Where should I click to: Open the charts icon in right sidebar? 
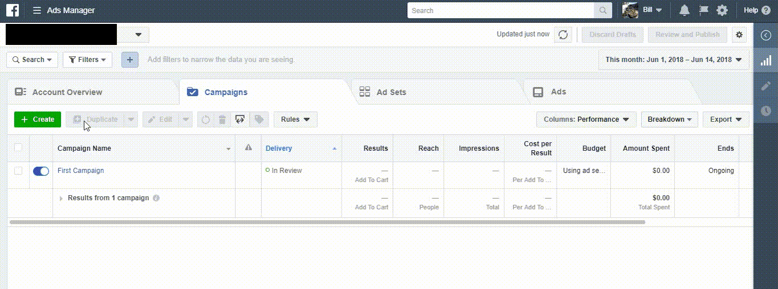[x=766, y=60]
